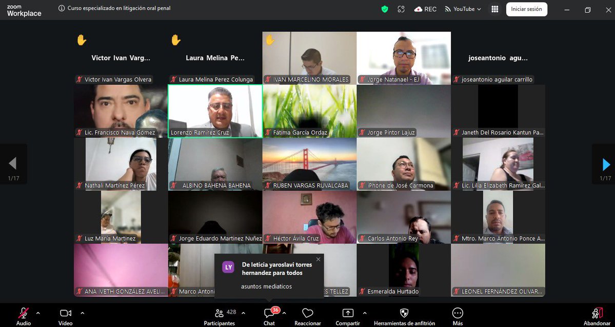Viewport: 615px width, 327px height.
Task: Select Mtro. Marco Antonio Ponce video tile
Action: (x=498, y=217)
